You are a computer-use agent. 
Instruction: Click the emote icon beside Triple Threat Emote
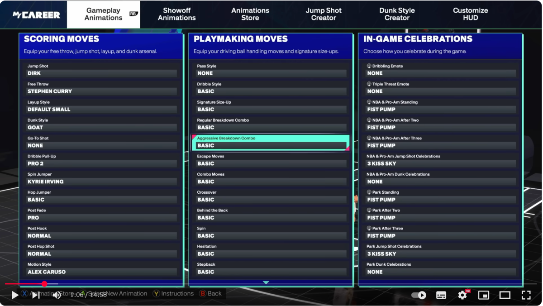369,84
